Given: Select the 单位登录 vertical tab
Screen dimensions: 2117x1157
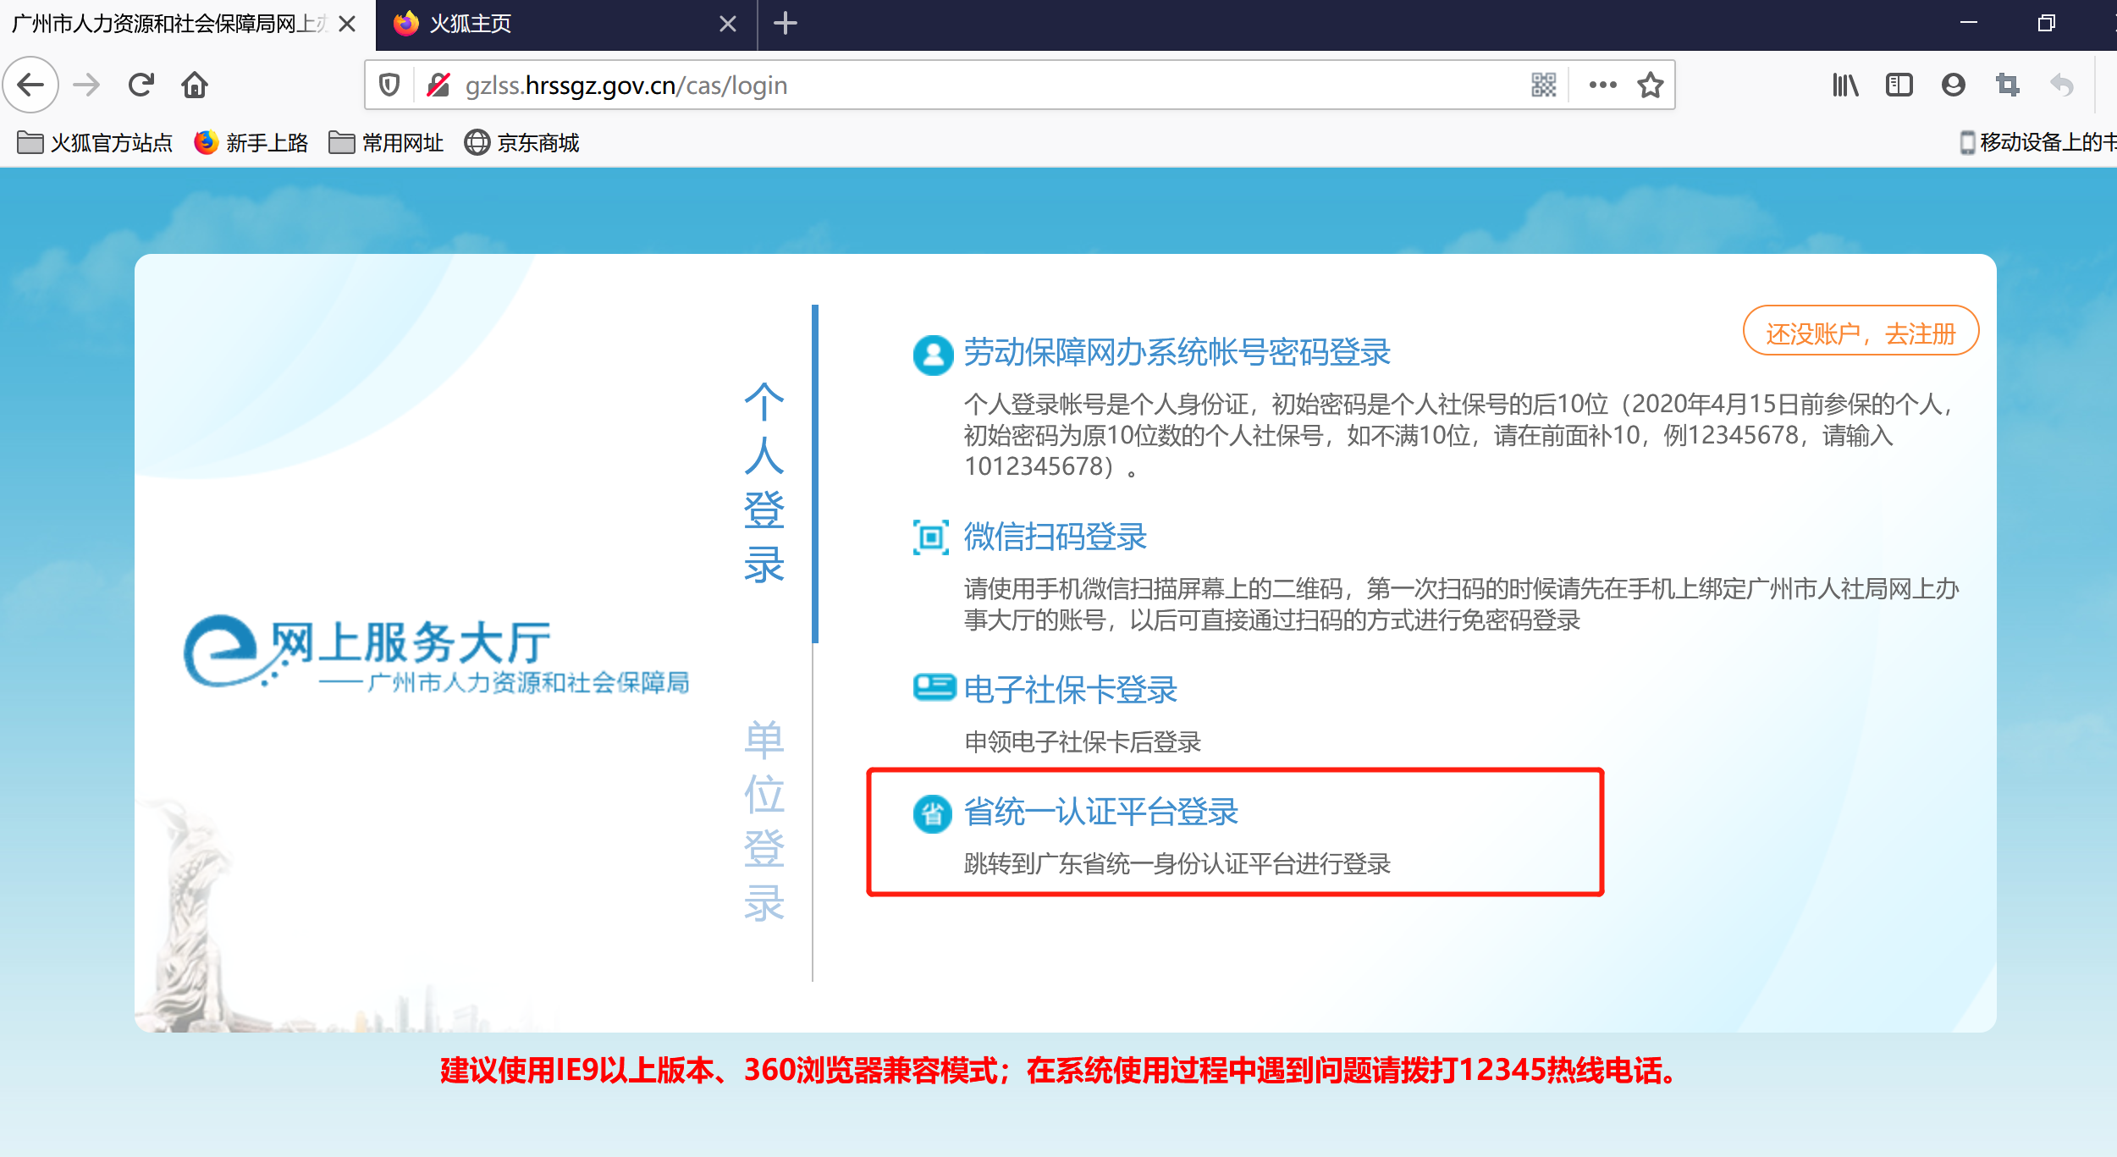Looking at the screenshot, I should click(x=764, y=821).
